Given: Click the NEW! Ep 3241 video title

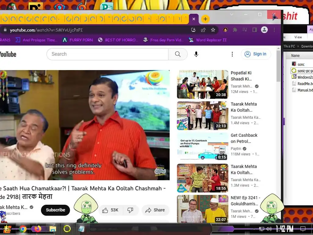Looking at the screenshot, I should click(x=245, y=201).
